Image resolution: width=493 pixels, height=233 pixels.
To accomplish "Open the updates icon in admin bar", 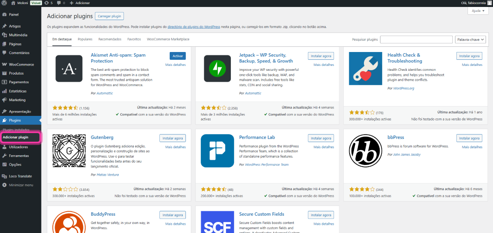I will pos(46,3).
